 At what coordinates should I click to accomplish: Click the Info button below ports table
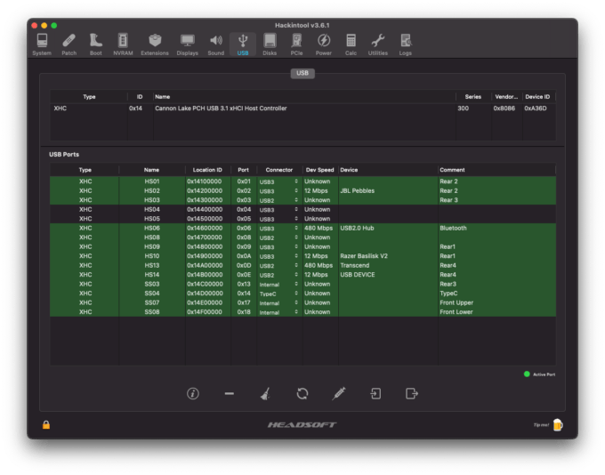[193, 393]
